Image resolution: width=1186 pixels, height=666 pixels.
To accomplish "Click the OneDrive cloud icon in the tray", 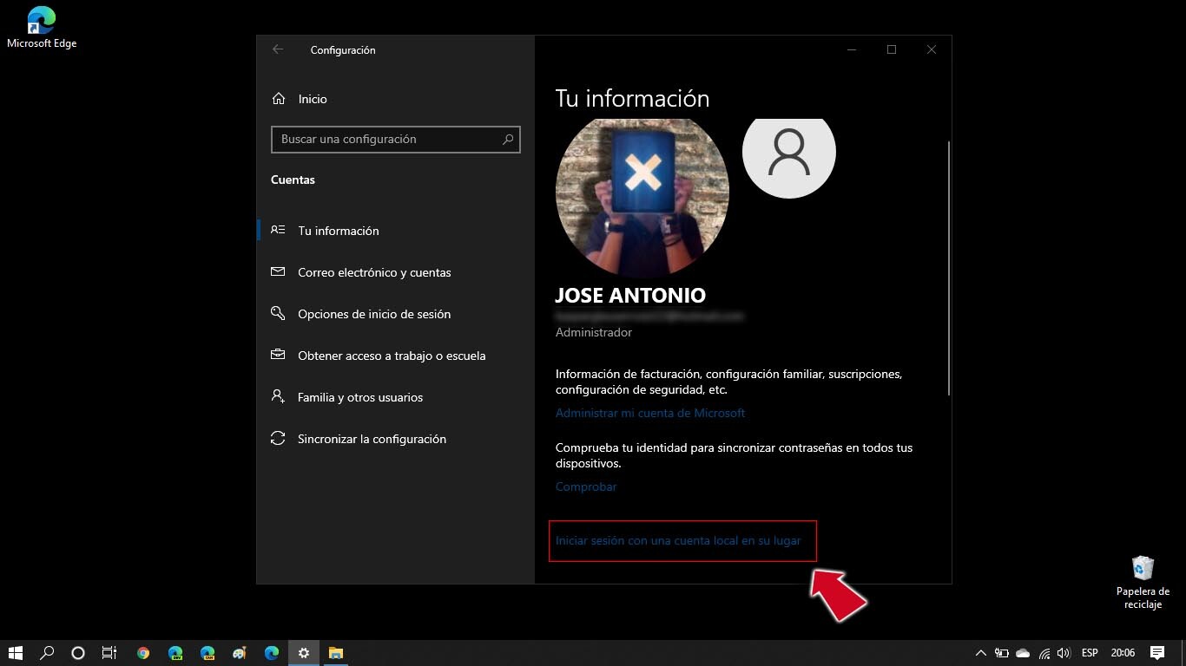I will tap(1023, 653).
